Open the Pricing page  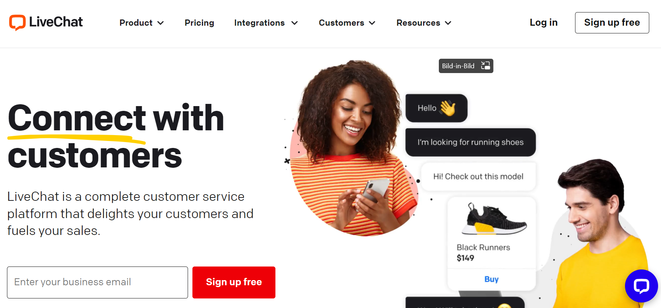coord(199,23)
